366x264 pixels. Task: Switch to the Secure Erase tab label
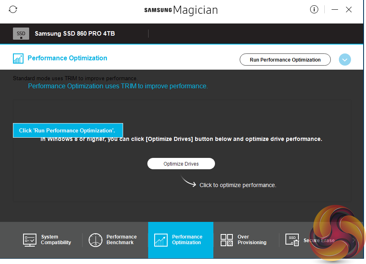click(x=319, y=240)
